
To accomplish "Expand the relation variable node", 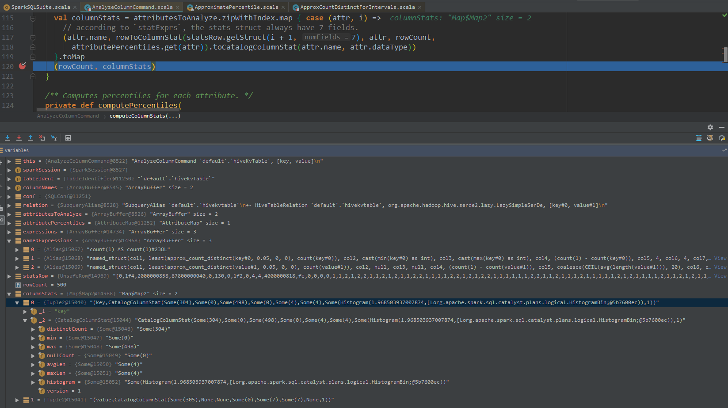I will [x=9, y=206].
